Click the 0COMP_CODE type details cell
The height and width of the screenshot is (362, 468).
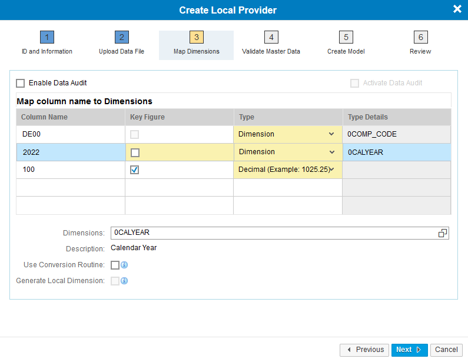[397, 134]
